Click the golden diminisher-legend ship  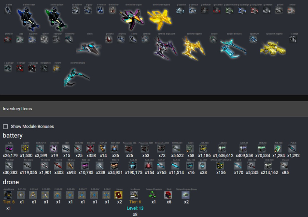pos(159,19)
